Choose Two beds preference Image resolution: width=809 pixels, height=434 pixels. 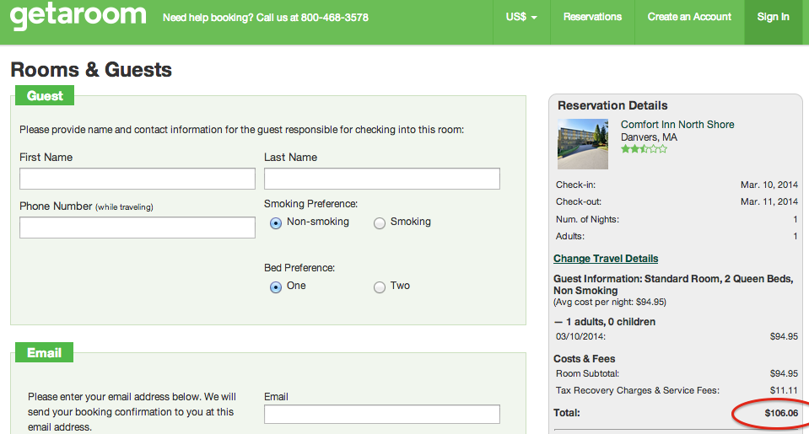(380, 287)
